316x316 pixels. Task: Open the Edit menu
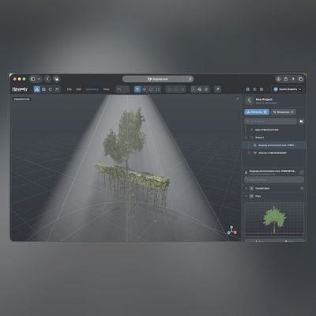click(79, 89)
